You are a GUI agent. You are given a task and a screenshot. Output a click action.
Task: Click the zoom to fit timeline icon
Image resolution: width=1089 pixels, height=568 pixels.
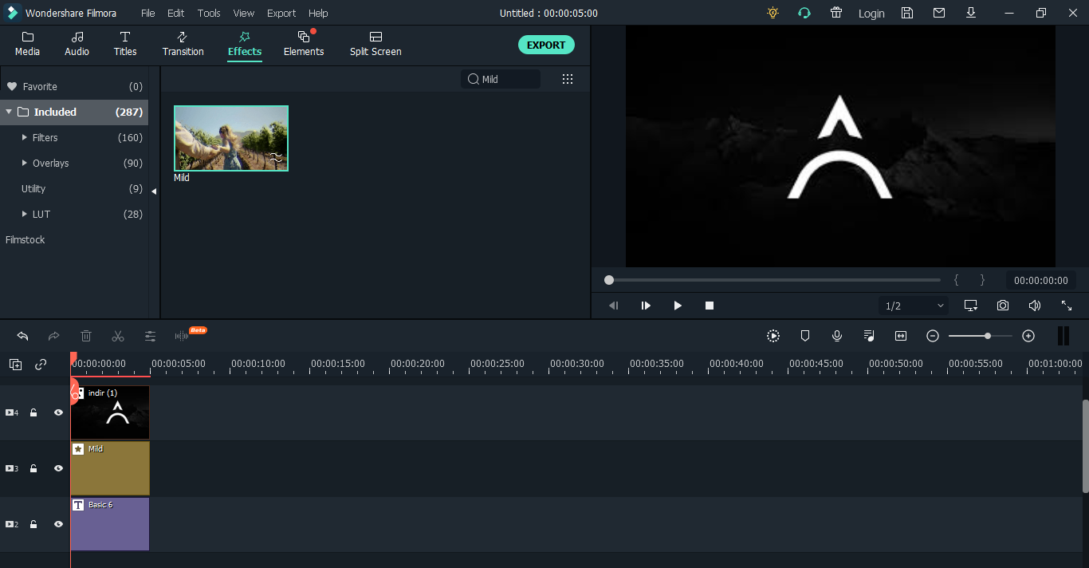tap(901, 336)
